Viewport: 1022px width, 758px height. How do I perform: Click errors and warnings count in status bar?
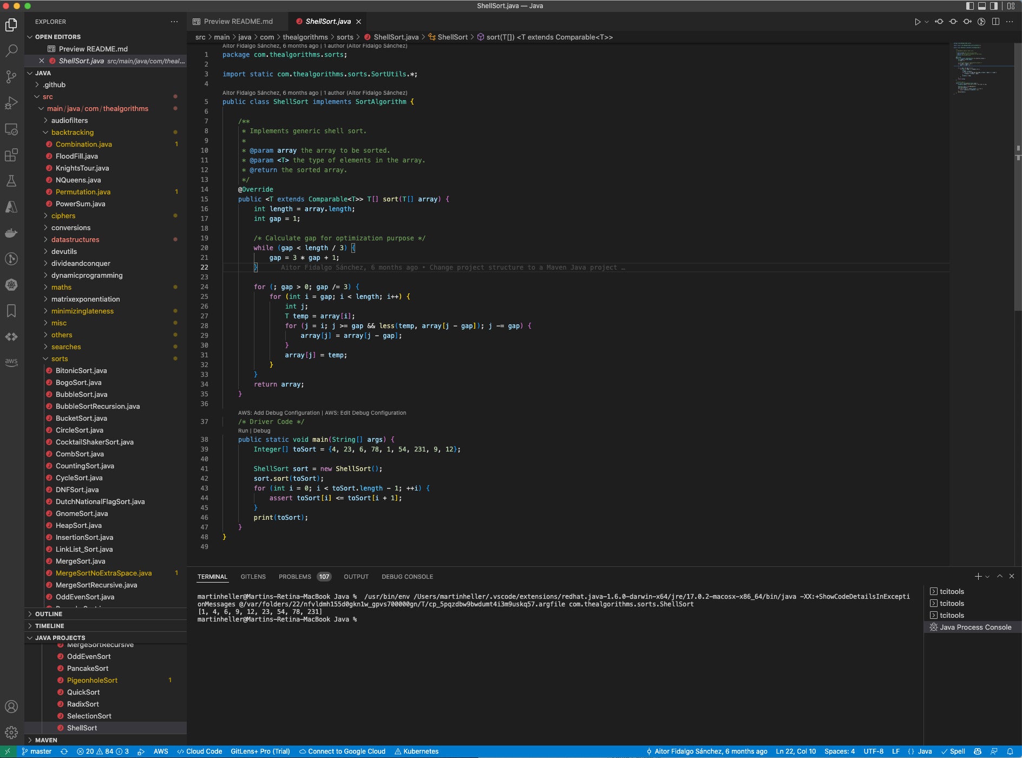(103, 752)
